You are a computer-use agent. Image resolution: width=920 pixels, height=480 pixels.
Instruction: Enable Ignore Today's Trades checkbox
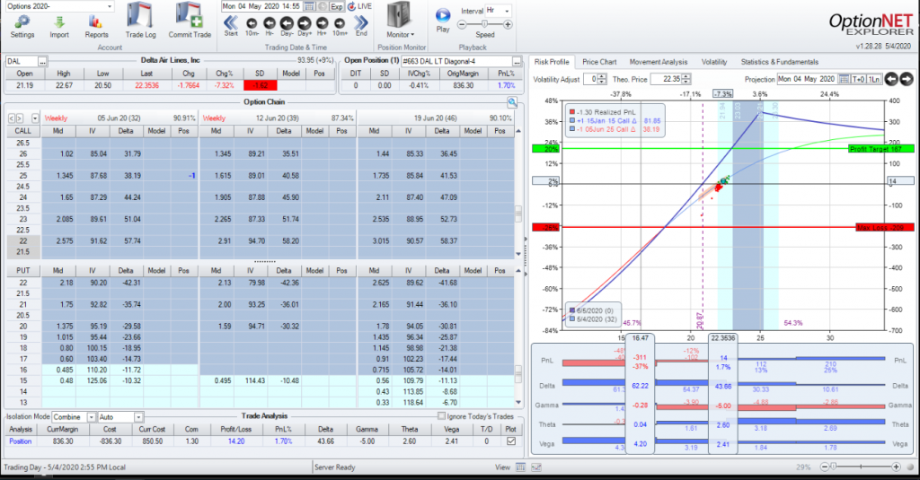coord(440,416)
